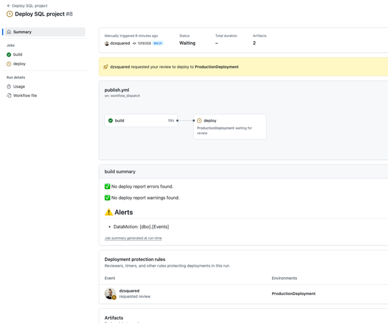
Task: Open the Summary sidebar item
Action: [x=45, y=32]
